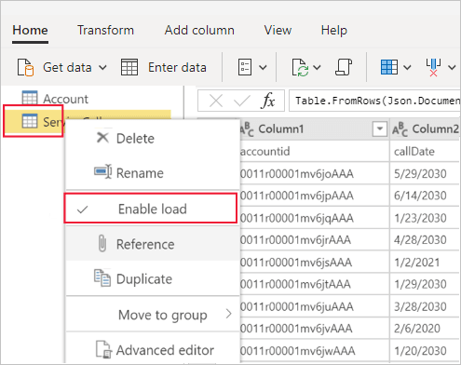Click cell 0011r00001mv6jqAAA
The image size is (461, 365).
click(x=314, y=218)
